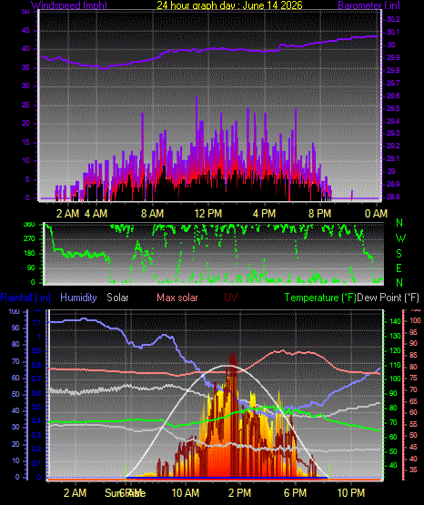This screenshot has height=505, width=424.
Task: Select '8 AM' on the wind chart time axis
Action: (152, 214)
